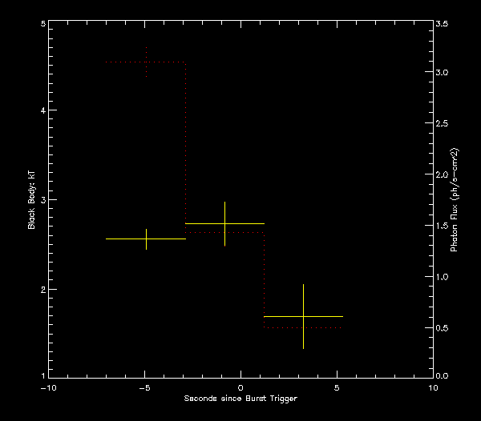
Task: Click the '5' tick on left y-axis
Action: (42, 24)
